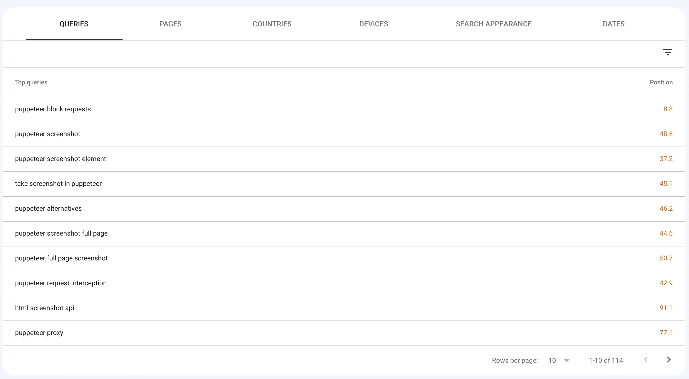Click the QUERIES tab to stay
This screenshot has height=379, width=689.
coord(74,24)
